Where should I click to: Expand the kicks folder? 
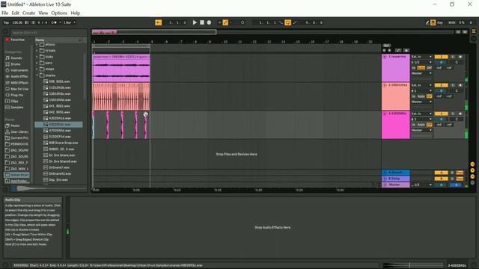point(37,57)
